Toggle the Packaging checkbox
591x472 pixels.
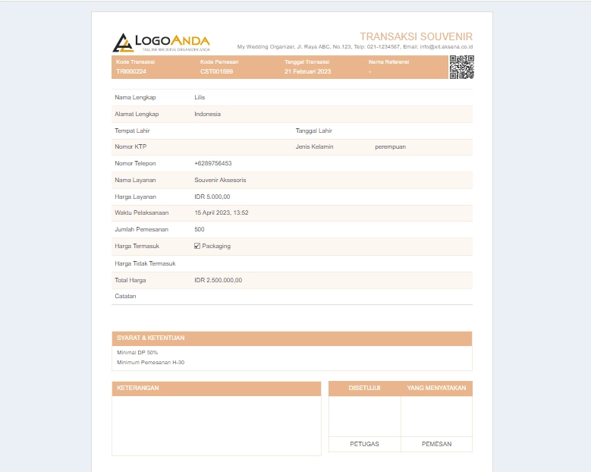point(197,246)
